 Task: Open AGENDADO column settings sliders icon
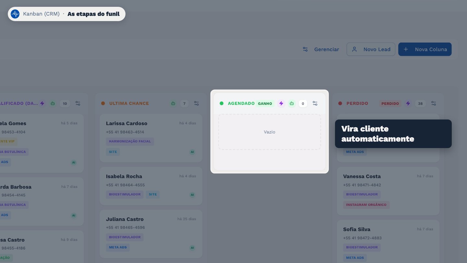coord(315,103)
